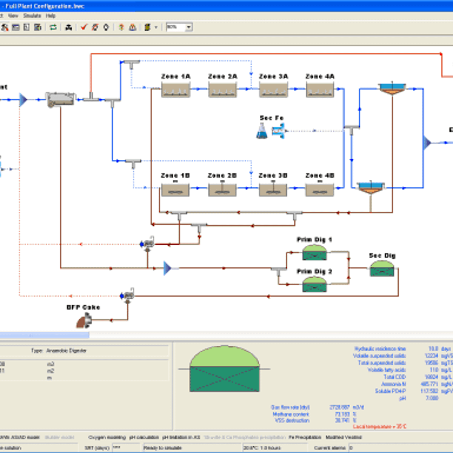The image size is (453, 453).
Task: Click the horizontal scrollbar below the flowsheet
Action: 45,335
